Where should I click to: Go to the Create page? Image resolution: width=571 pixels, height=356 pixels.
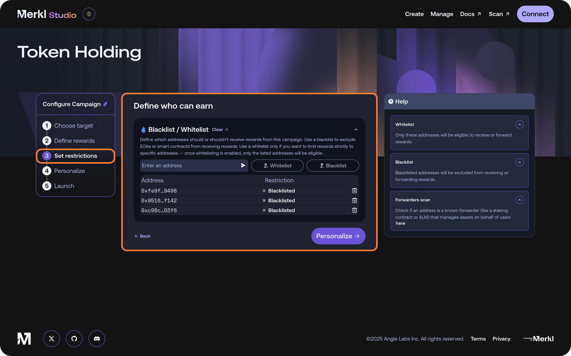[x=414, y=14]
